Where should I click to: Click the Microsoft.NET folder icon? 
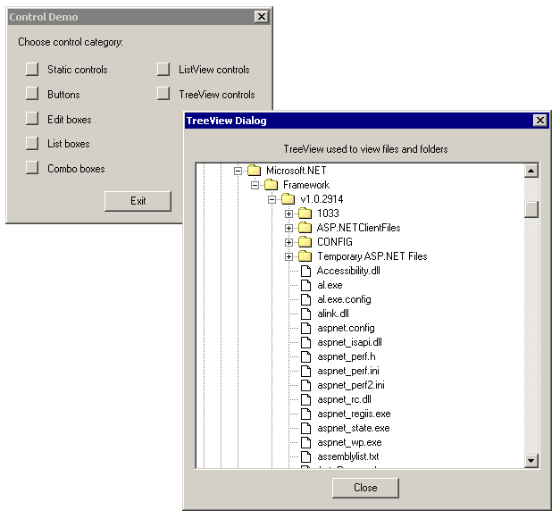tap(255, 171)
